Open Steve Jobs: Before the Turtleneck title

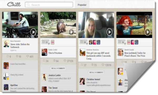click(20, 46)
